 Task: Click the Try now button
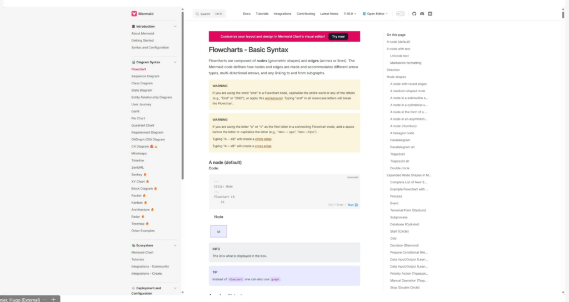pyautogui.click(x=338, y=37)
